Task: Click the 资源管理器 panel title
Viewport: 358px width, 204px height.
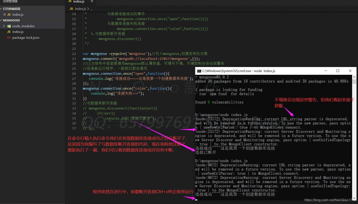Action: [10, 1]
